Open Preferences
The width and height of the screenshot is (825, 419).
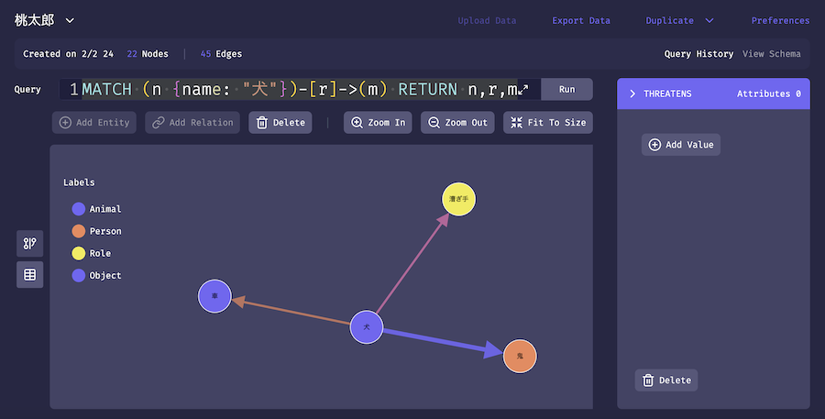[x=780, y=20]
